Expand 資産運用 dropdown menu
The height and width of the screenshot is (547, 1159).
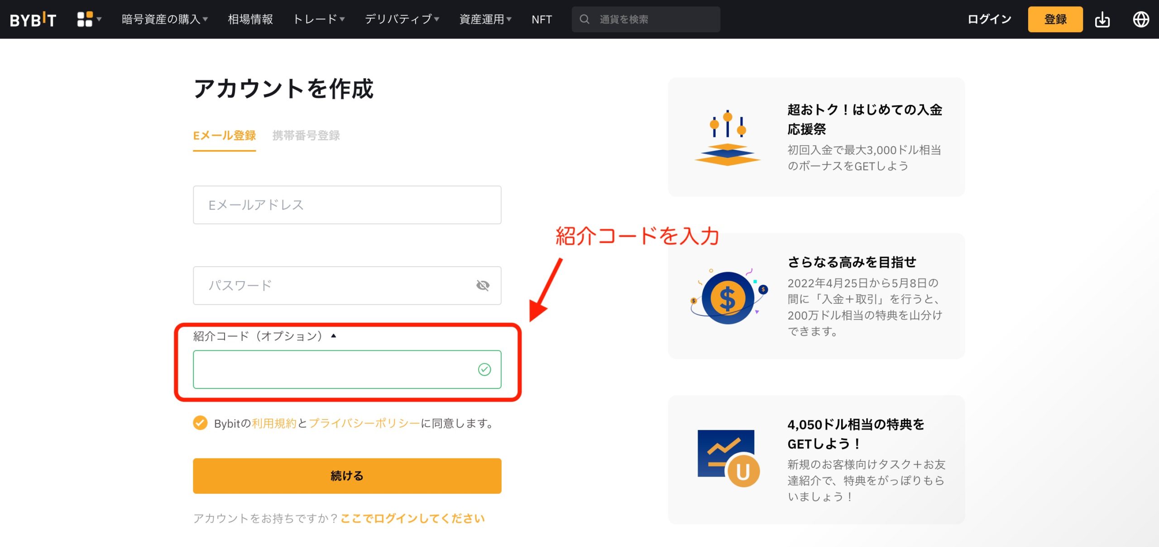point(485,19)
